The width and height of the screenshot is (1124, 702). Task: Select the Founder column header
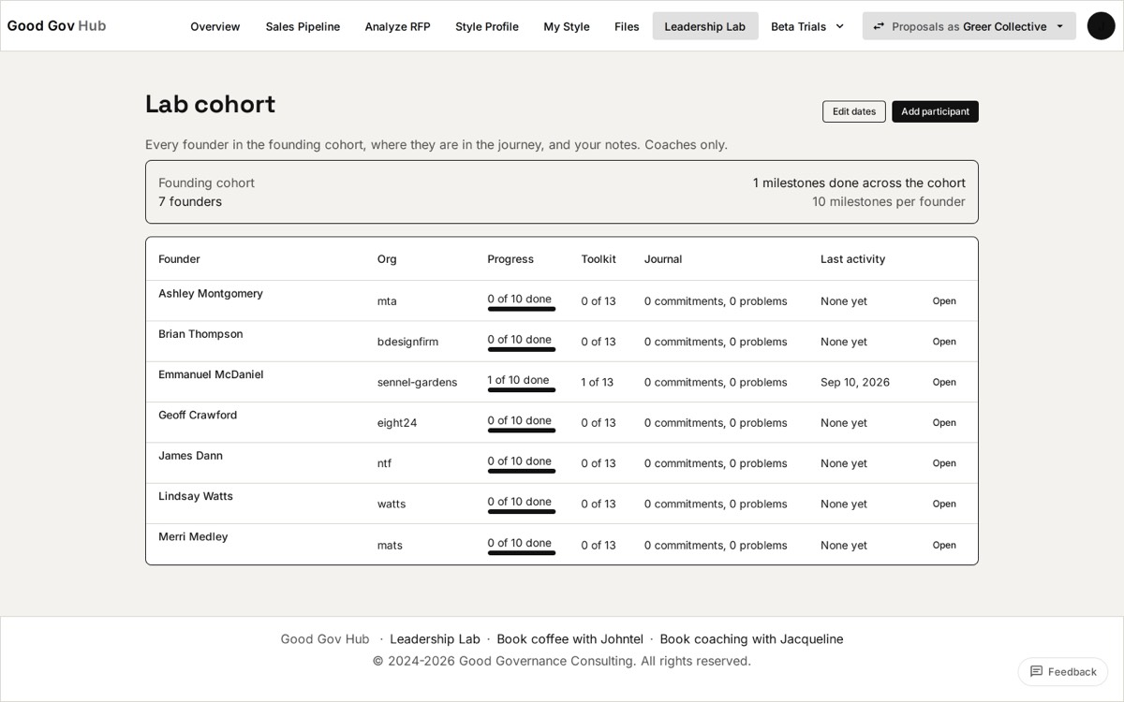(x=179, y=259)
